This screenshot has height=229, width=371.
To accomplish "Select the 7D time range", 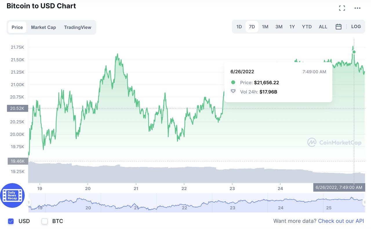I will [x=252, y=27].
